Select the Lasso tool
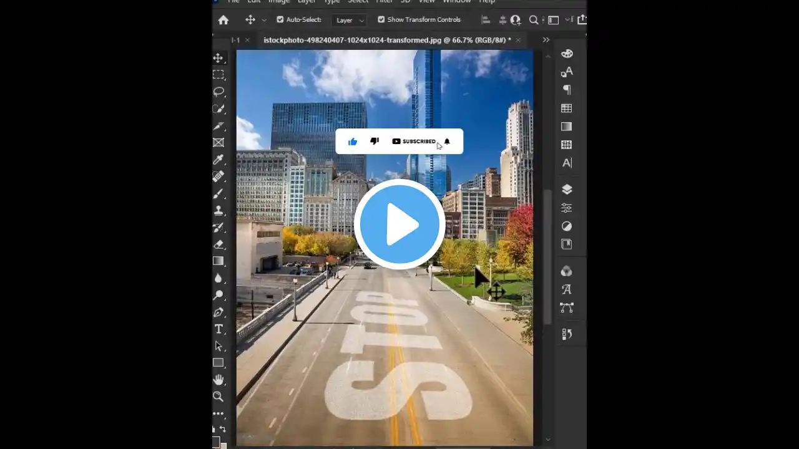The width and height of the screenshot is (799, 449). tap(218, 92)
